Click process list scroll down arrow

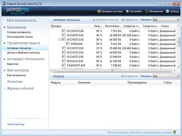click(x=179, y=67)
